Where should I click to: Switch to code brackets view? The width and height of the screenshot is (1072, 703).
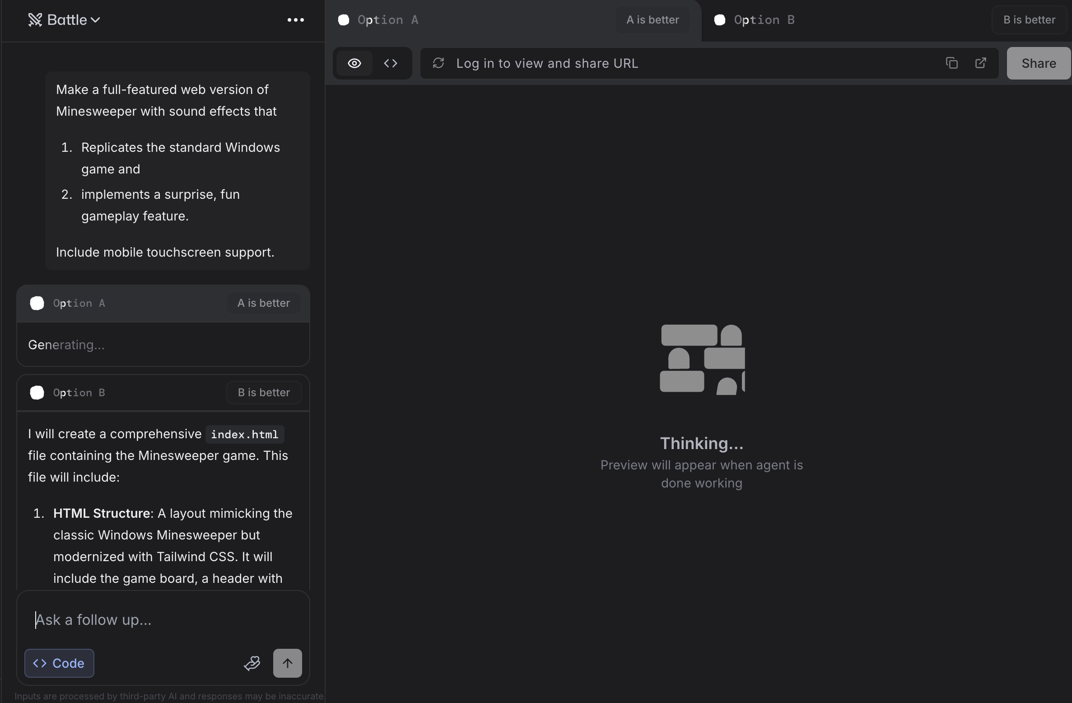pyautogui.click(x=391, y=63)
